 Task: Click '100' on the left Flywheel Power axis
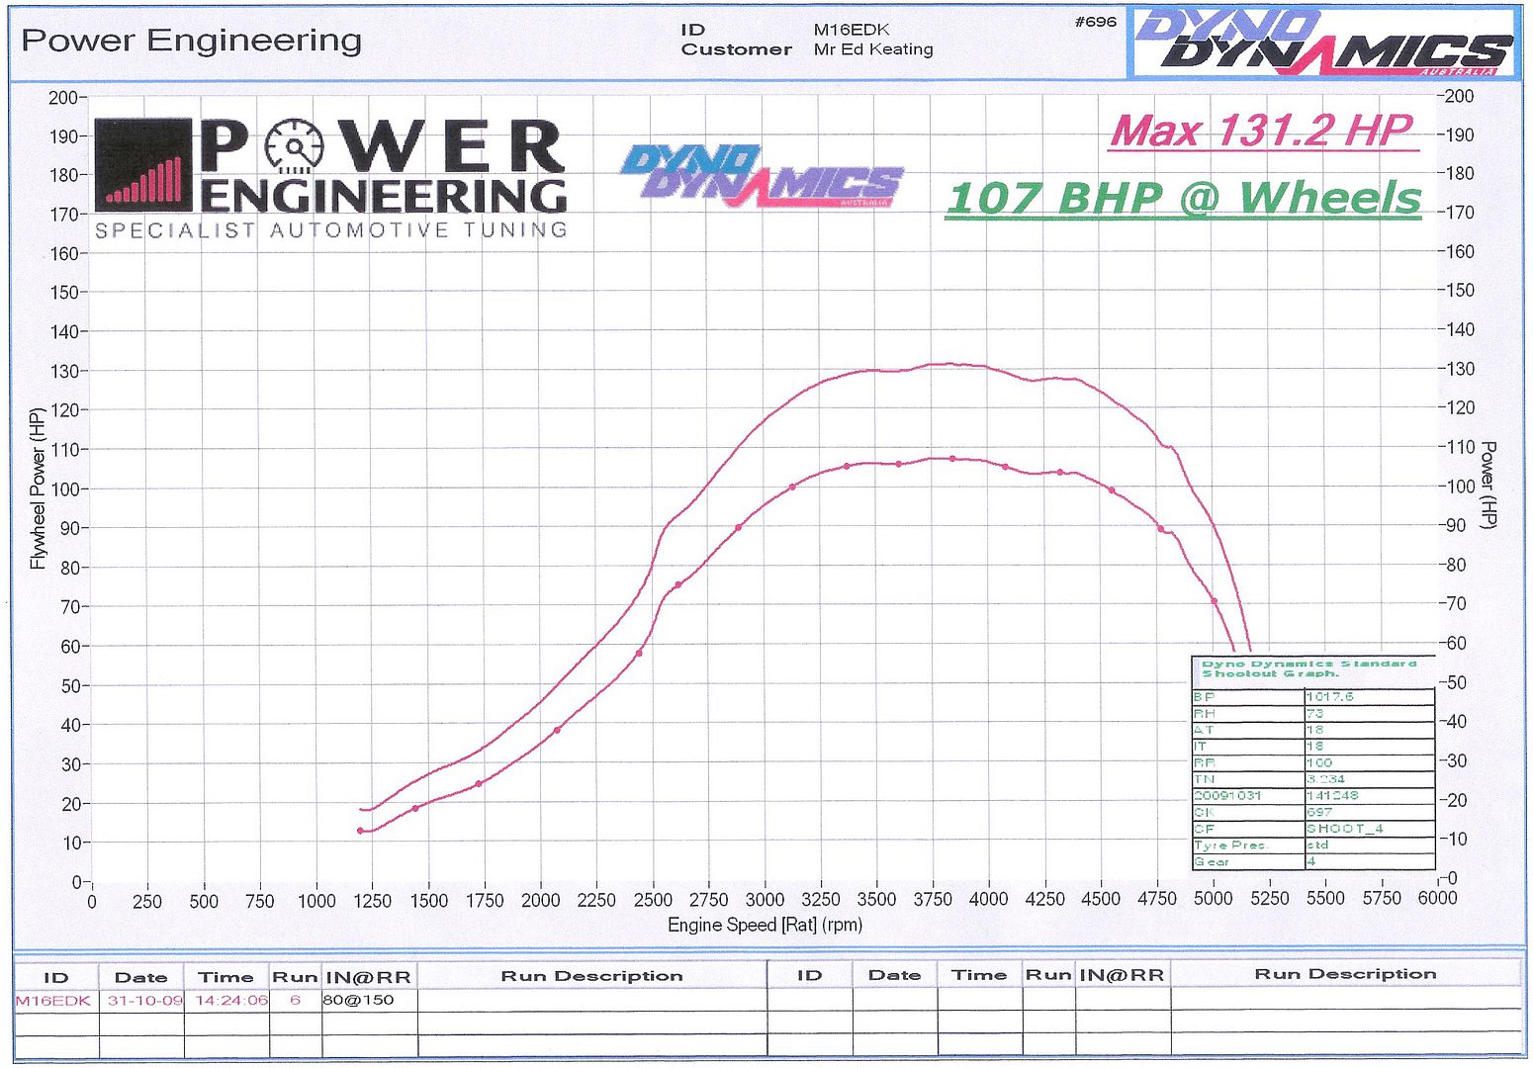63,489
